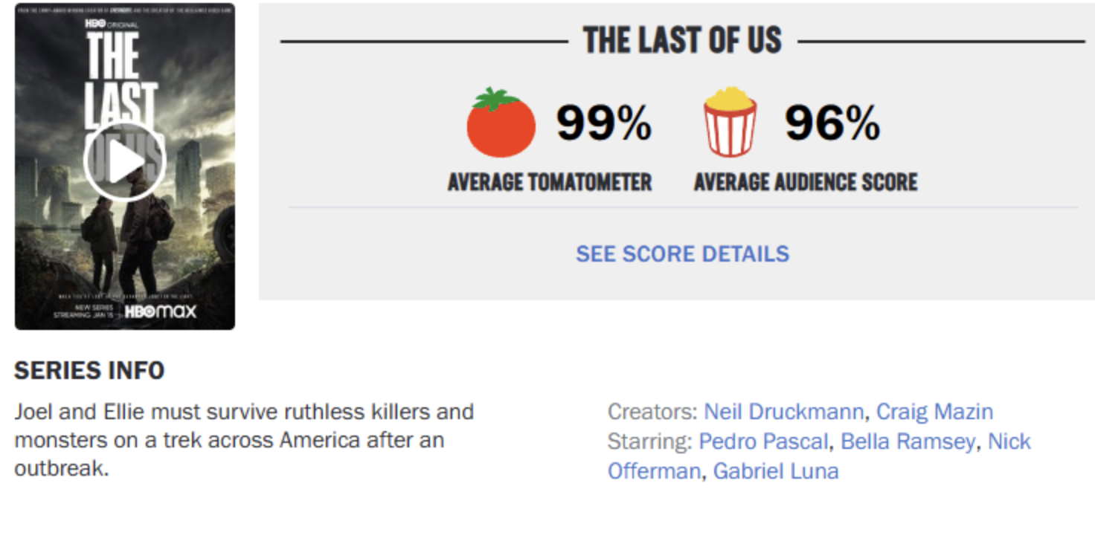The height and width of the screenshot is (550, 1095).
Task: Go to Bella Ramsey's page
Action: pyautogui.click(x=908, y=441)
